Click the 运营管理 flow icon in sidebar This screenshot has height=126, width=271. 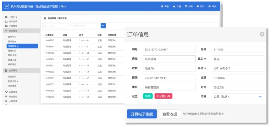[x=6, y=92]
